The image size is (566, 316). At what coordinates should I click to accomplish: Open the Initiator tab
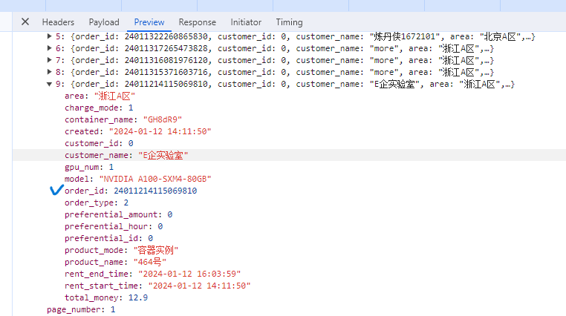click(246, 22)
